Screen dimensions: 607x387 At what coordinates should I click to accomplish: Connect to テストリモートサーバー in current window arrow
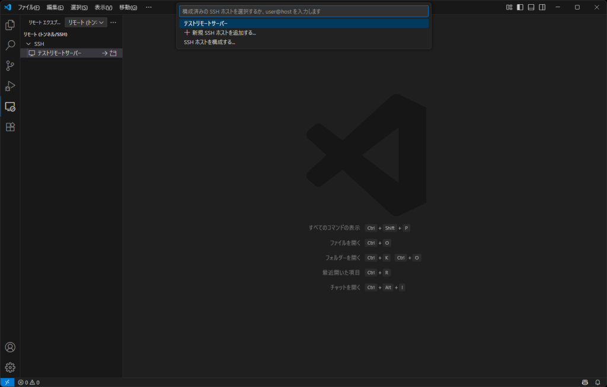104,53
